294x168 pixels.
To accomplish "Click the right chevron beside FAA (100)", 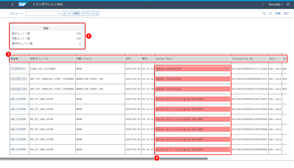I will pos(263,5).
